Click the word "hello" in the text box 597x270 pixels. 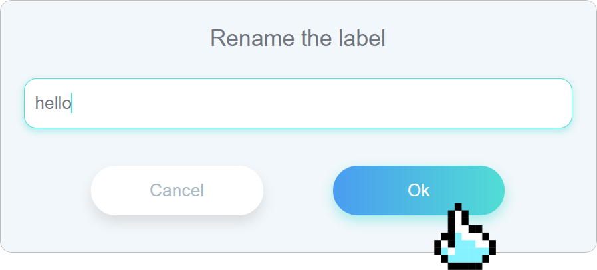(53, 104)
